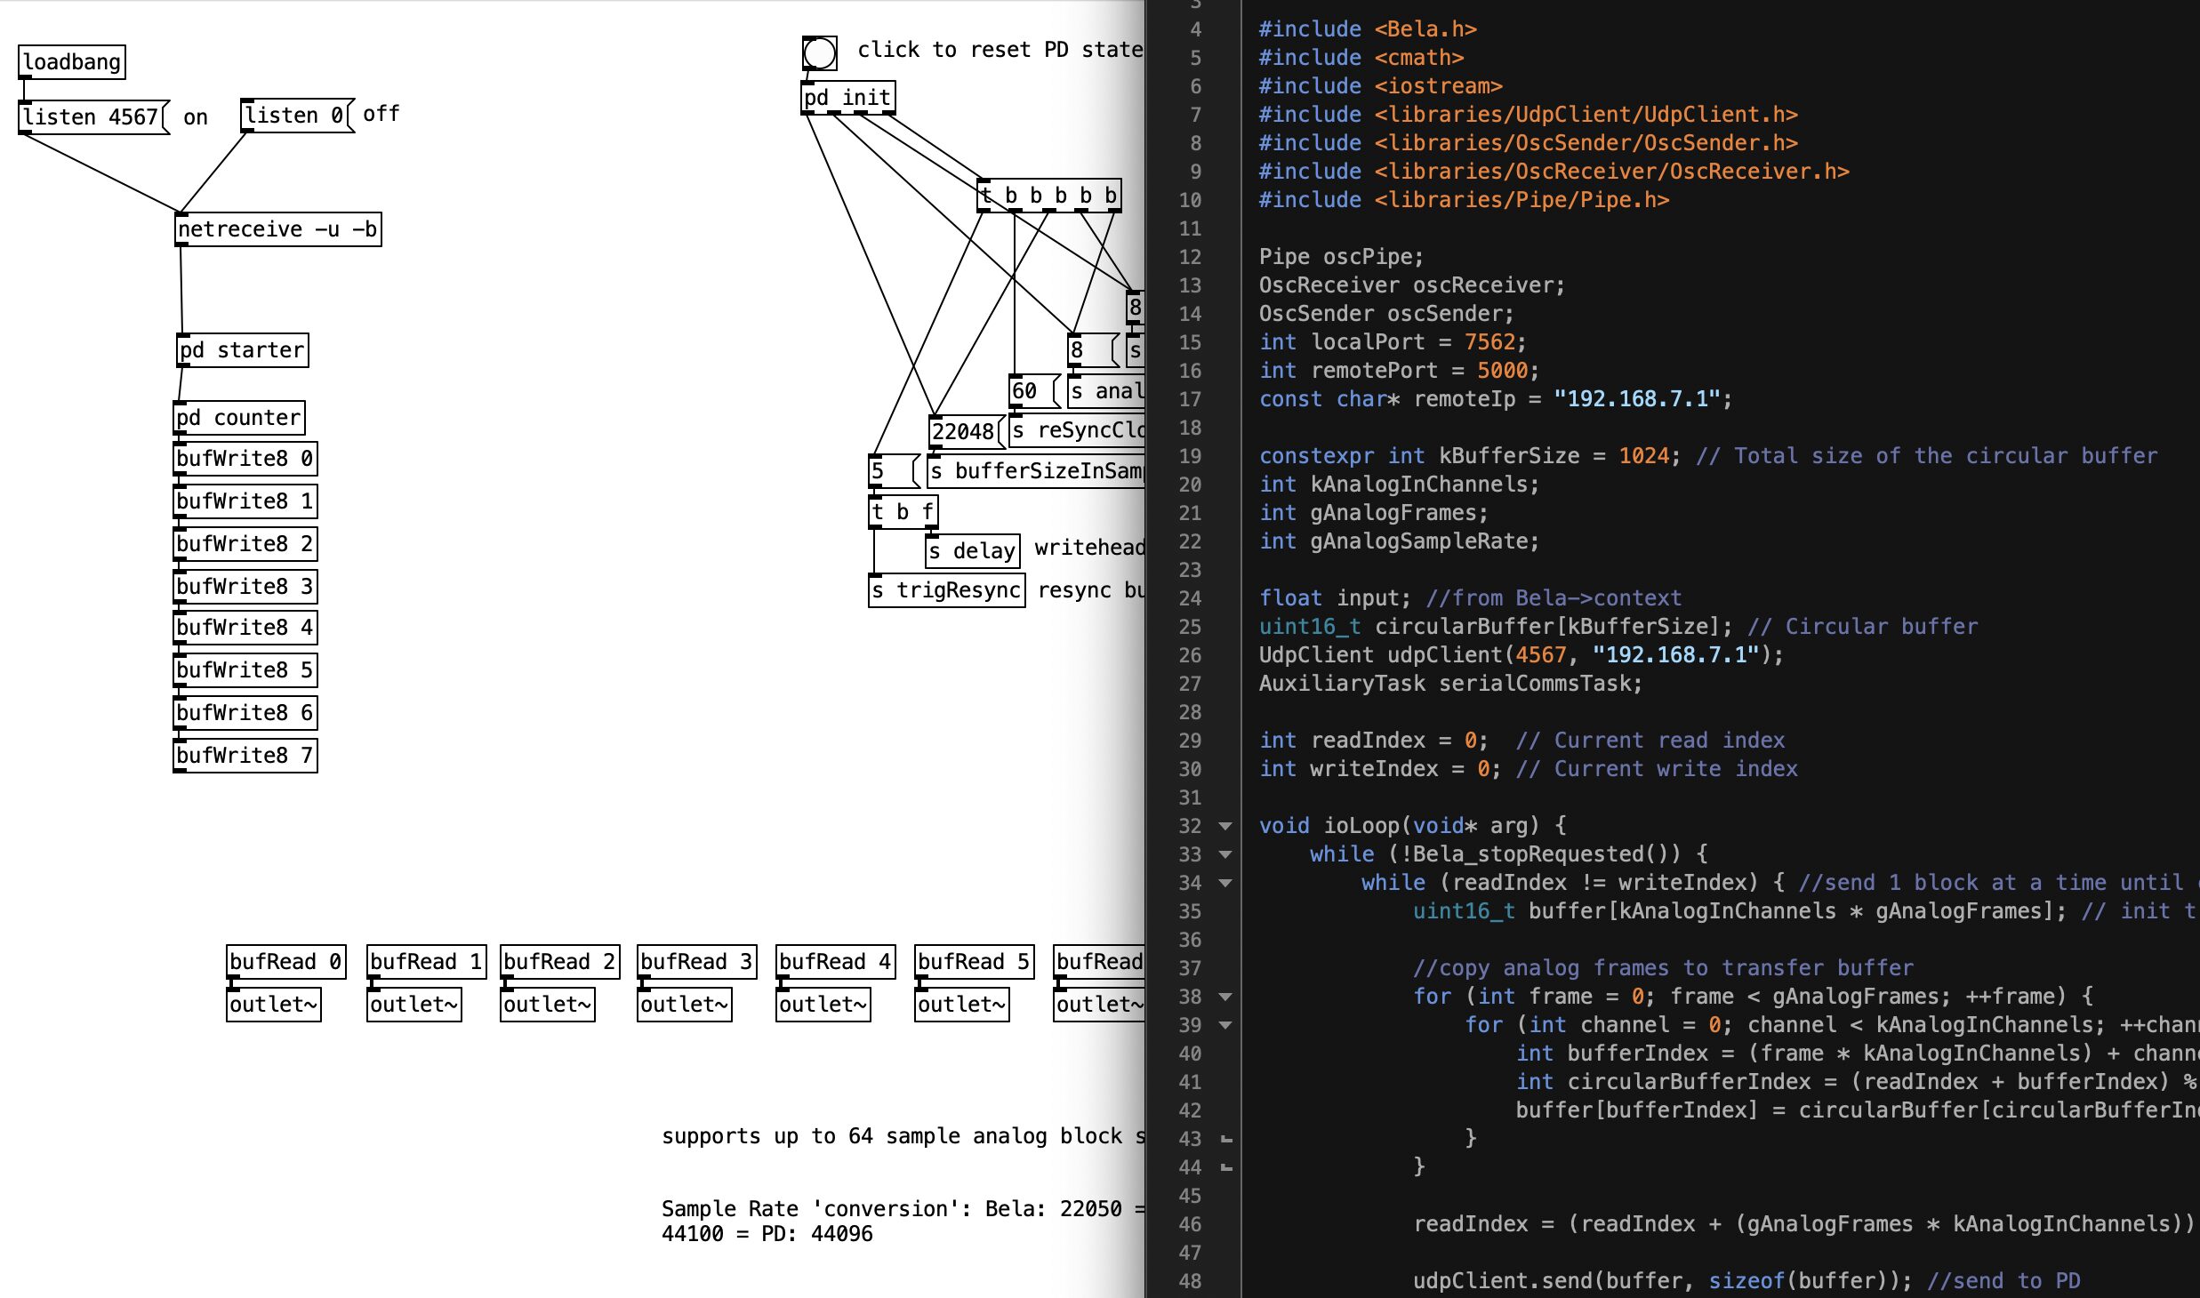The image size is (2200, 1298).
Task: Click the 's trigResync' send object
Action: [x=946, y=589]
